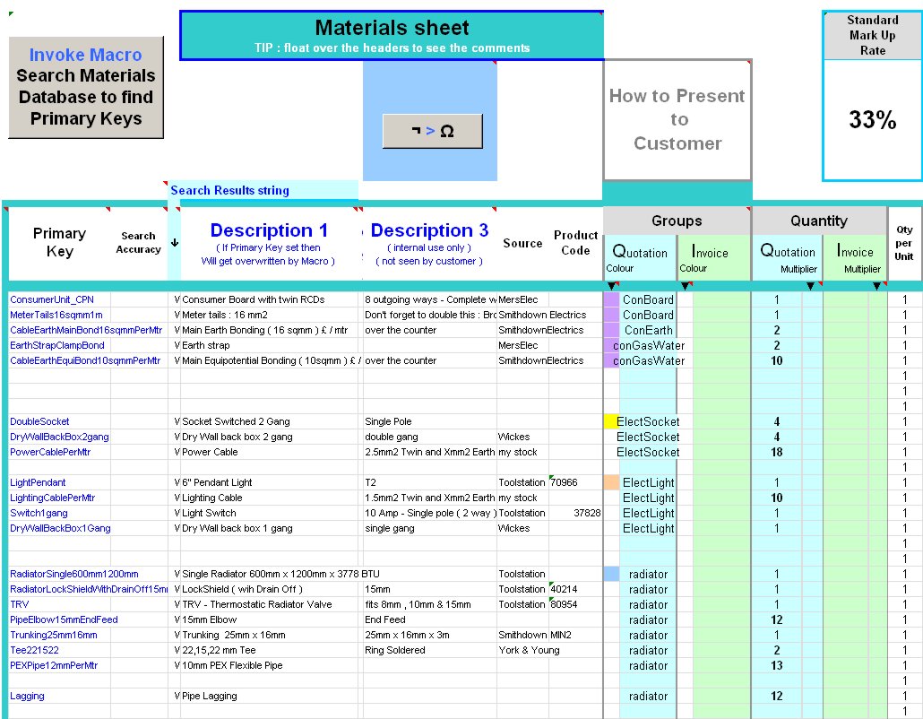Select RadiatorSingle600mm1200mm primary key cell
923x719 pixels.
76,574
